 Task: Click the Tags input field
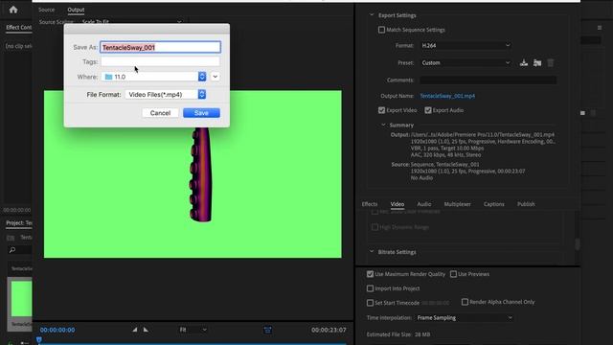click(x=160, y=61)
